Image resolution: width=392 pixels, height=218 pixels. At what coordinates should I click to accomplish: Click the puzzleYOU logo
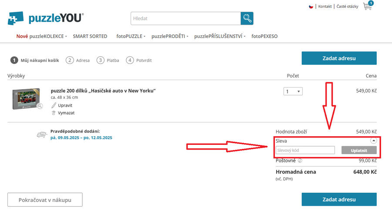point(46,18)
